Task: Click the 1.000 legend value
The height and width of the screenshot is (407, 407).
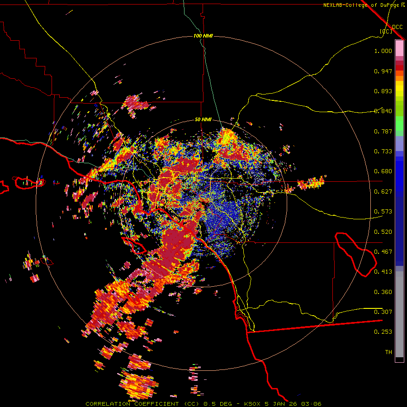Action: click(x=383, y=51)
